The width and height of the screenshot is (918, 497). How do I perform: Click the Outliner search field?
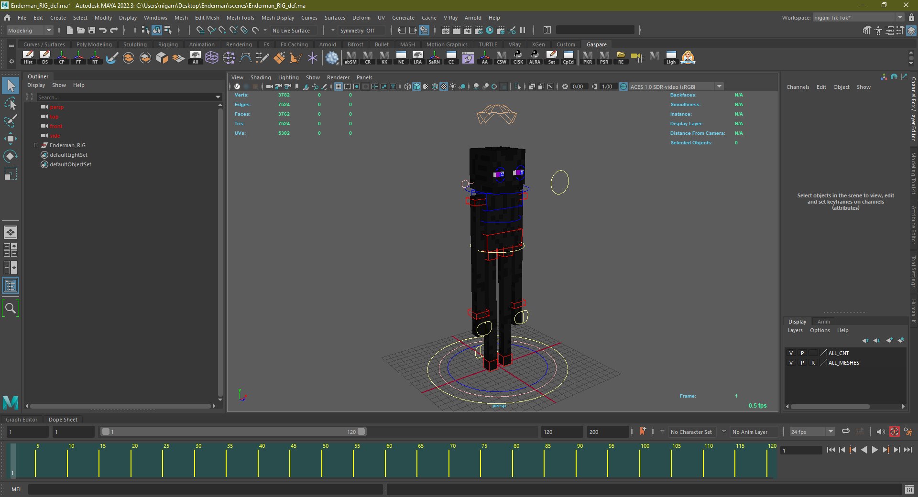coord(126,97)
